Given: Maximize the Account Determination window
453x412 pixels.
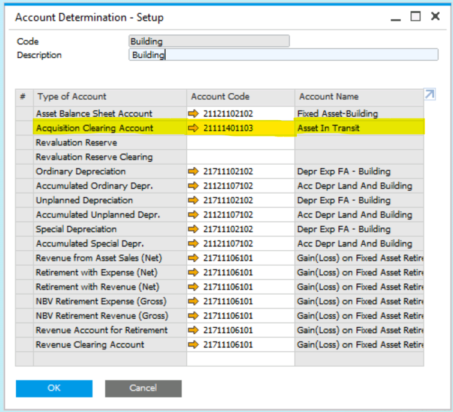Looking at the screenshot, I should click(415, 16).
